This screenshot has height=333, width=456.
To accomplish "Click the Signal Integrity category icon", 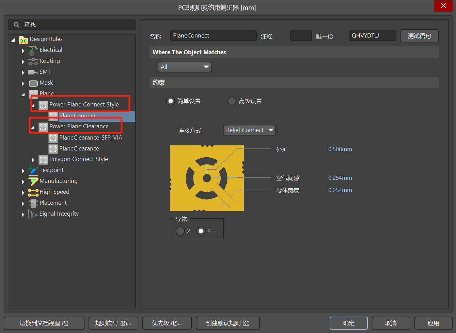I will point(33,214).
